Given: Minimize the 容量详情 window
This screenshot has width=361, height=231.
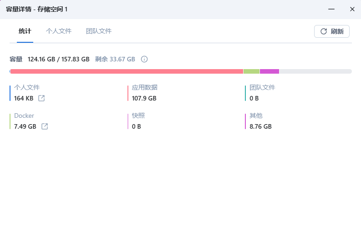Looking at the screenshot, I should click(x=332, y=9).
